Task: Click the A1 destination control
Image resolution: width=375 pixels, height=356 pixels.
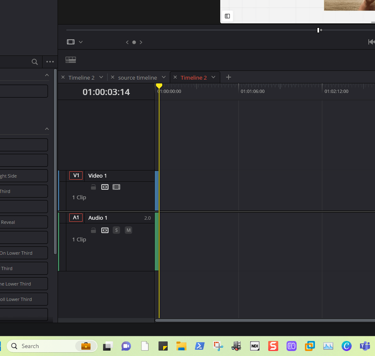Action: 76,218
